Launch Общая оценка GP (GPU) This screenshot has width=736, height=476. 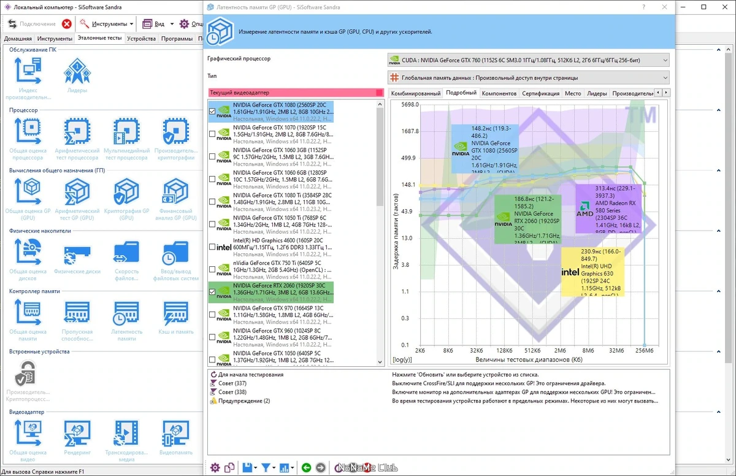(28, 199)
